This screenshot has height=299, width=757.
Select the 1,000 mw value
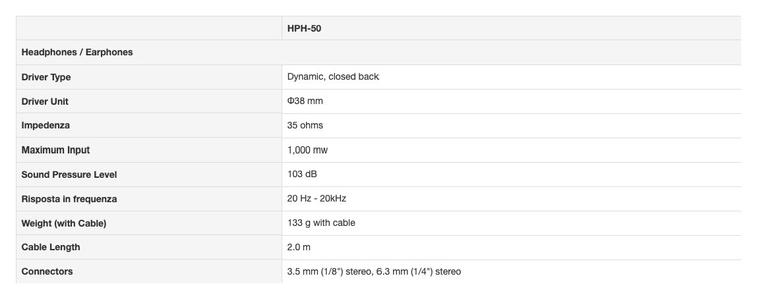pos(307,150)
